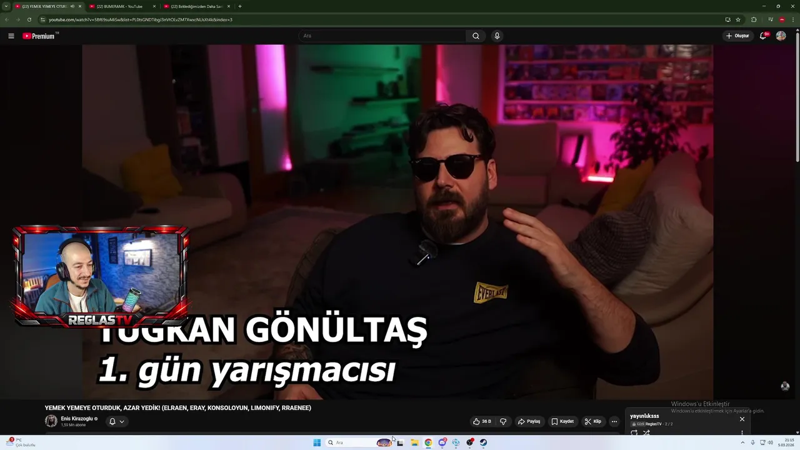Open volume control in system tray
This screenshot has width=800, height=450.
click(771, 442)
